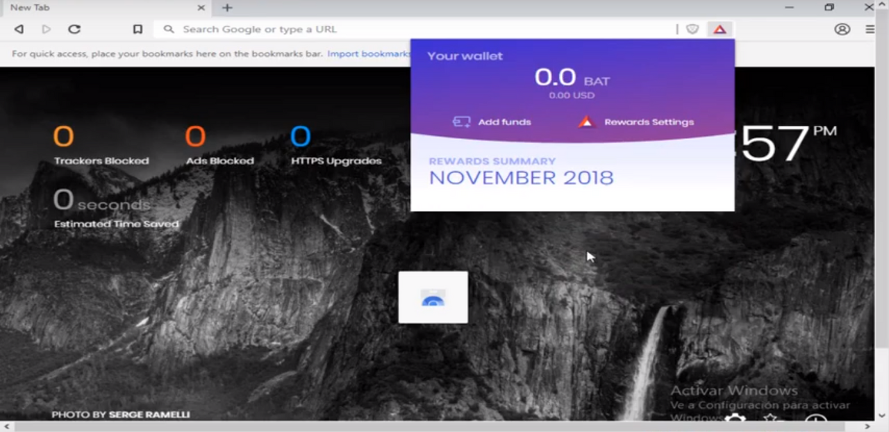Screen dimensions: 889x432
Task: Click Trackers Blocked counter
Action: (101, 146)
